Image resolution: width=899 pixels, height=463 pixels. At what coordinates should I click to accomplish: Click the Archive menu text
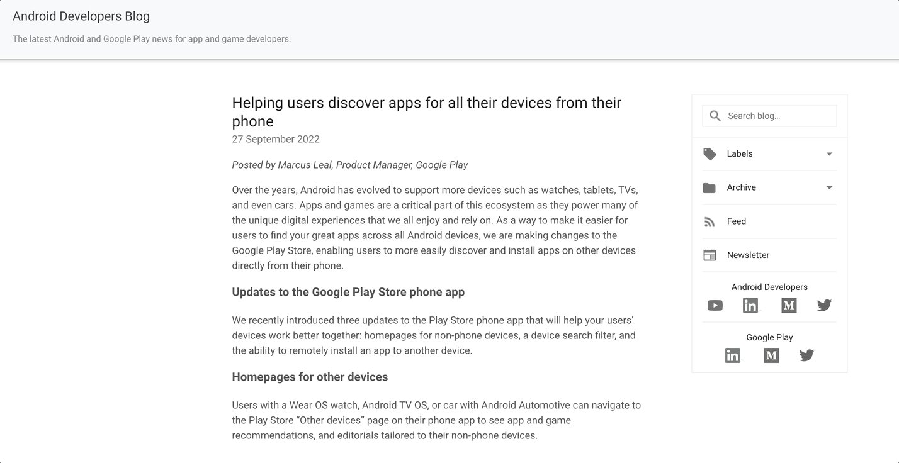coord(742,187)
